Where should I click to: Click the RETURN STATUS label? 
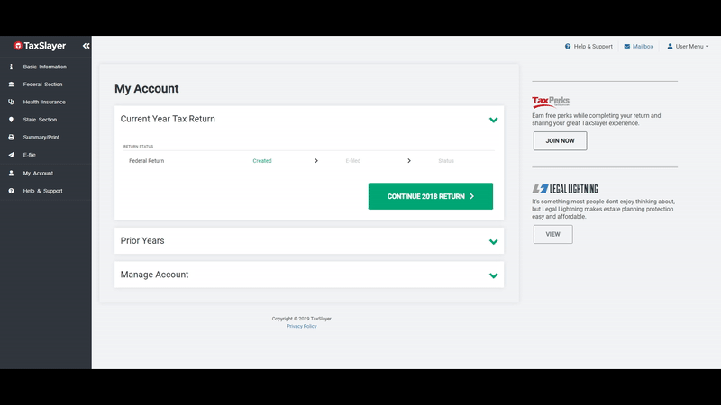pos(139,147)
